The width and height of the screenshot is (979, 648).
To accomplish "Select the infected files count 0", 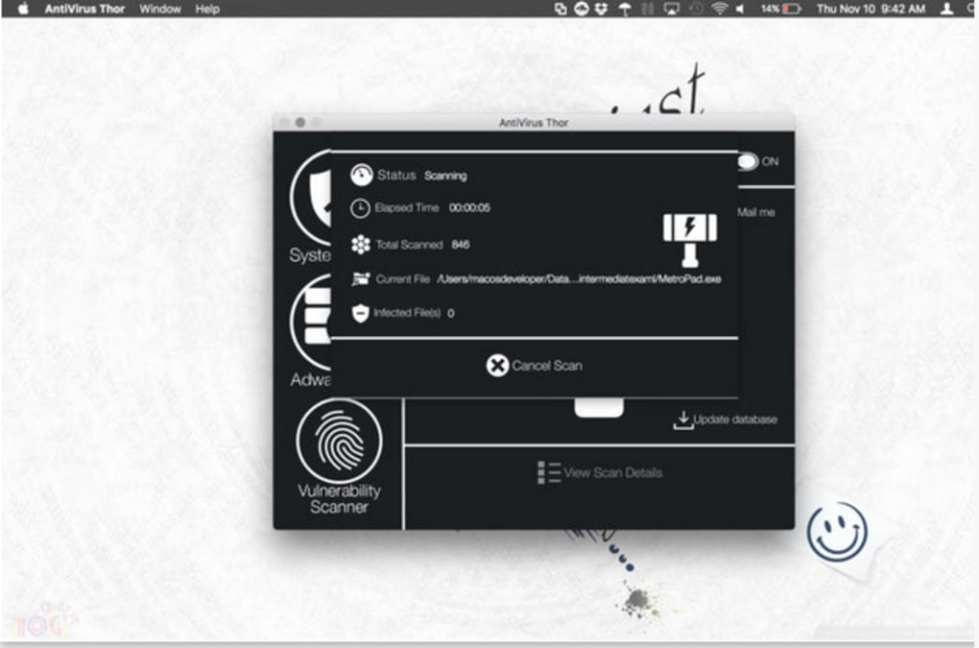I will [451, 313].
